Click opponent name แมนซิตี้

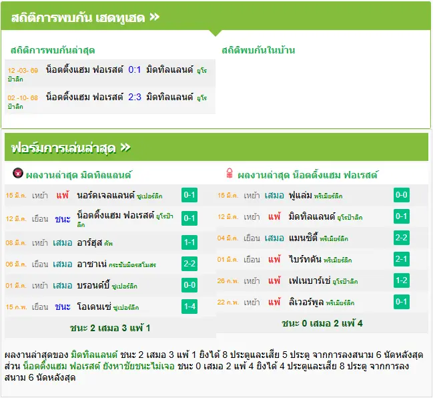[x=303, y=238]
